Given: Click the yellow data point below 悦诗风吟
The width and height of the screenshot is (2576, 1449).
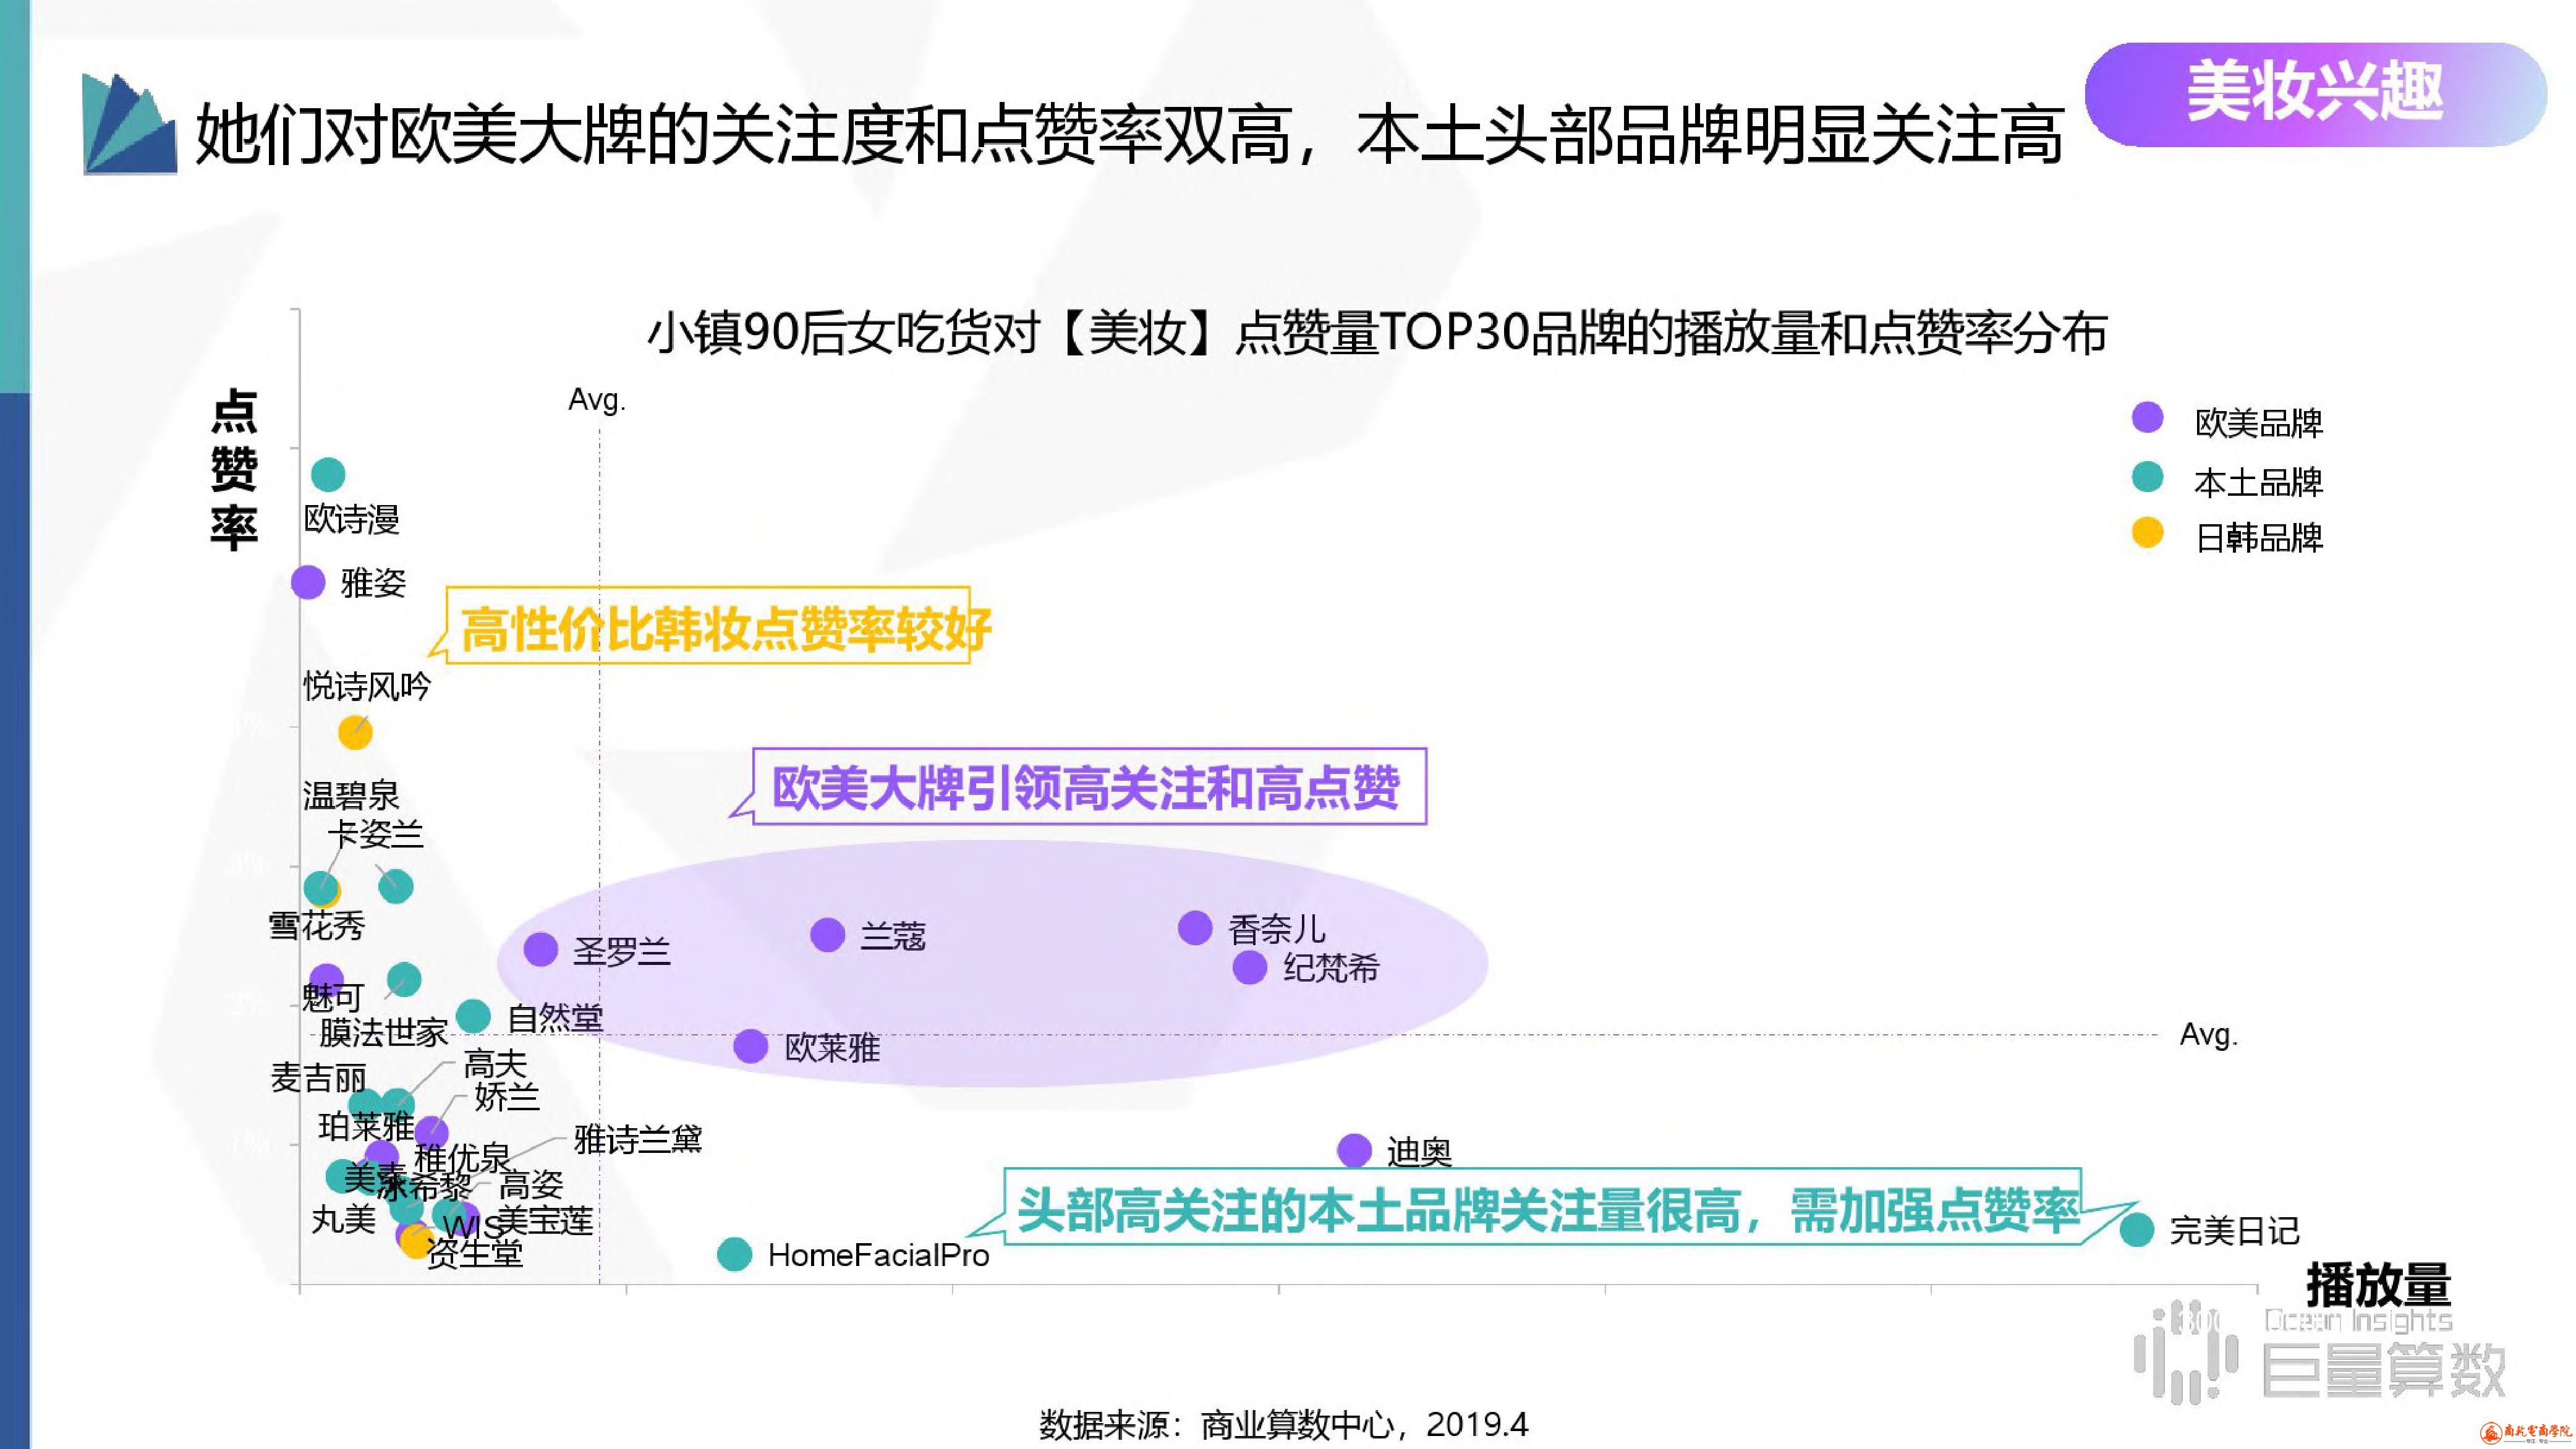Looking at the screenshot, I should coord(355,733).
